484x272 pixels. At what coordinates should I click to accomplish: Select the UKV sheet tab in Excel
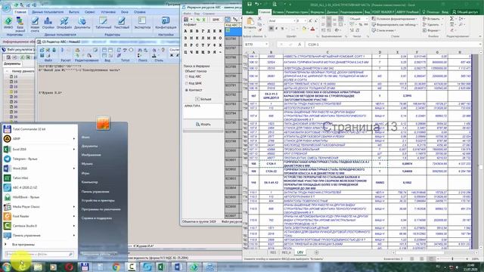click(x=300, y=252)
